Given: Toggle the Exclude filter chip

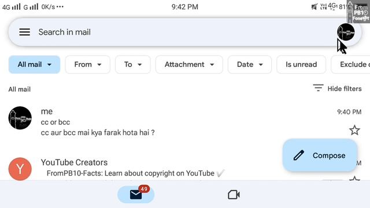Looking at the screenshot, I should pos(351,64).
